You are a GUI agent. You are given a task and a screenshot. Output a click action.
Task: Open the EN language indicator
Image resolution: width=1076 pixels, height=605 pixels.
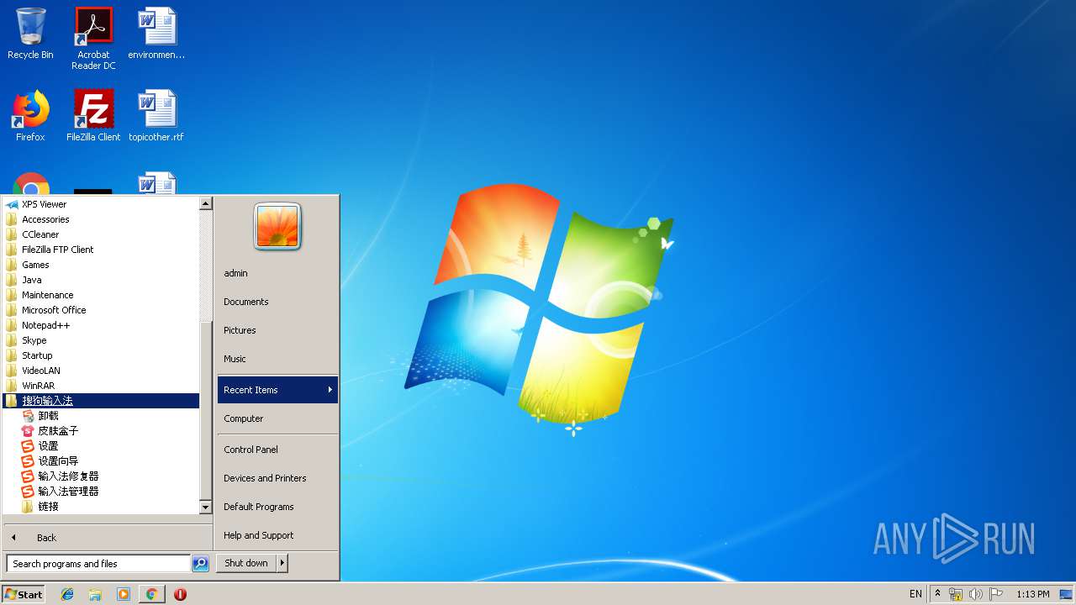point(915,594)
